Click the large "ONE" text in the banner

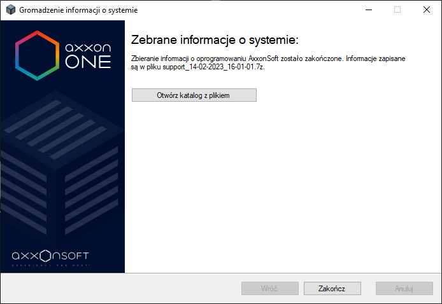89,63
